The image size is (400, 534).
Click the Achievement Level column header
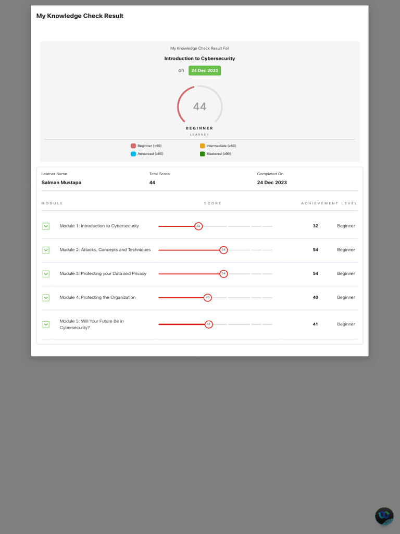[x=329, y=203]
